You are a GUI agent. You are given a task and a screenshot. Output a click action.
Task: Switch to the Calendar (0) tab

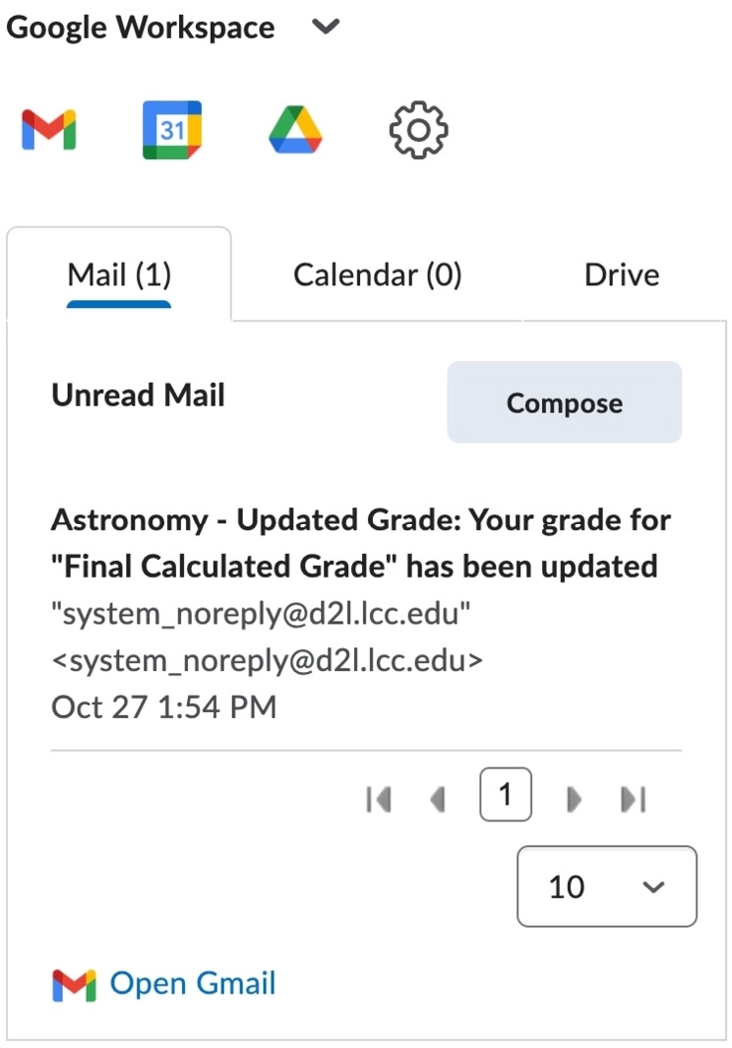click(377, 274)
